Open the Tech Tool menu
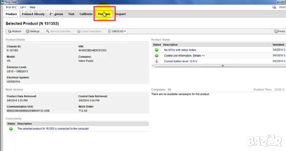Image resolution: width=286 pixels, height=151 pixels. [11, 7]
